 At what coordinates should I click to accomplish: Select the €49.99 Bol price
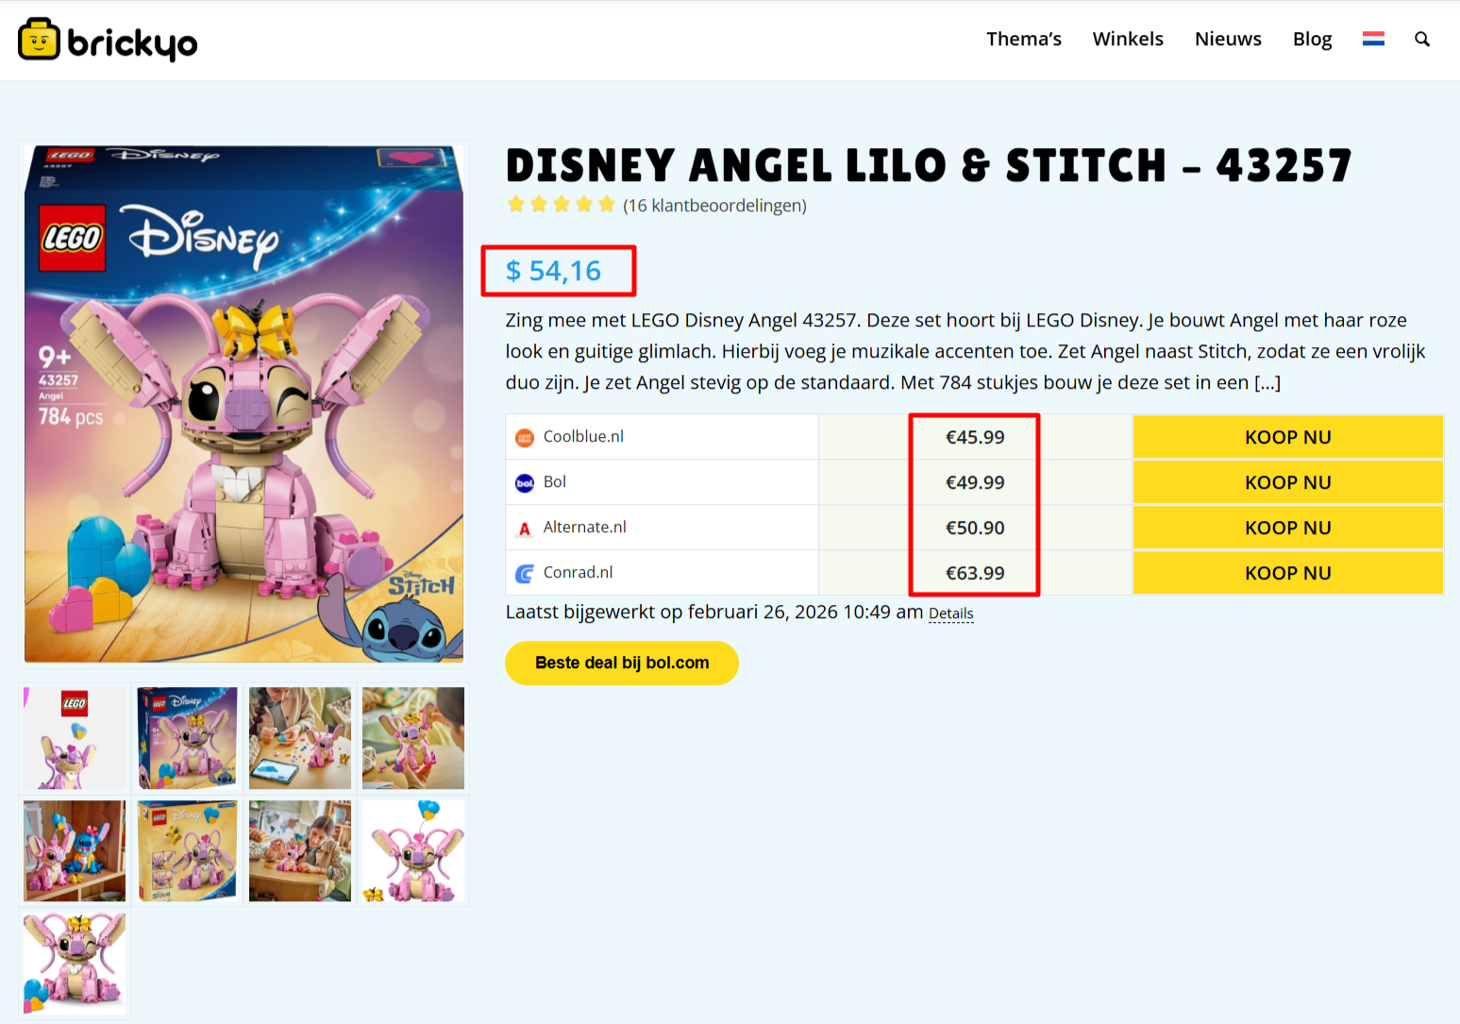(x=975, y=482)
